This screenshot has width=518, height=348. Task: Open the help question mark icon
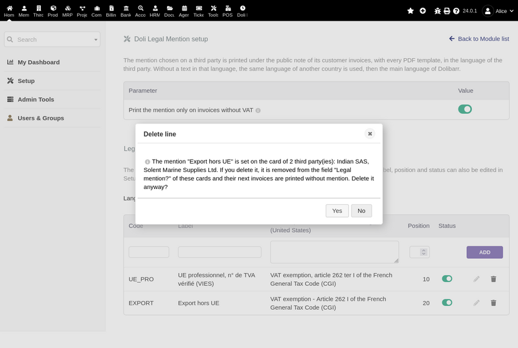pyautogui.click(x=456, y=11)
